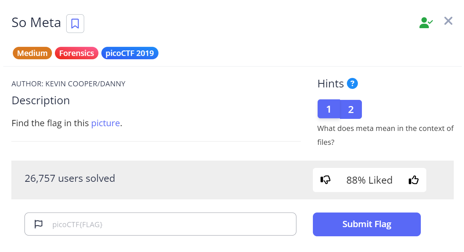Show hint 2
Screen dimensions: 464x252
click(x=351, y=109)
